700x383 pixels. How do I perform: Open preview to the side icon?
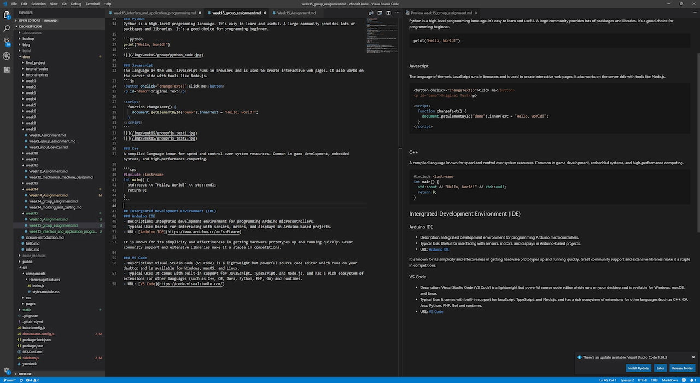click(x=380, y=12)
